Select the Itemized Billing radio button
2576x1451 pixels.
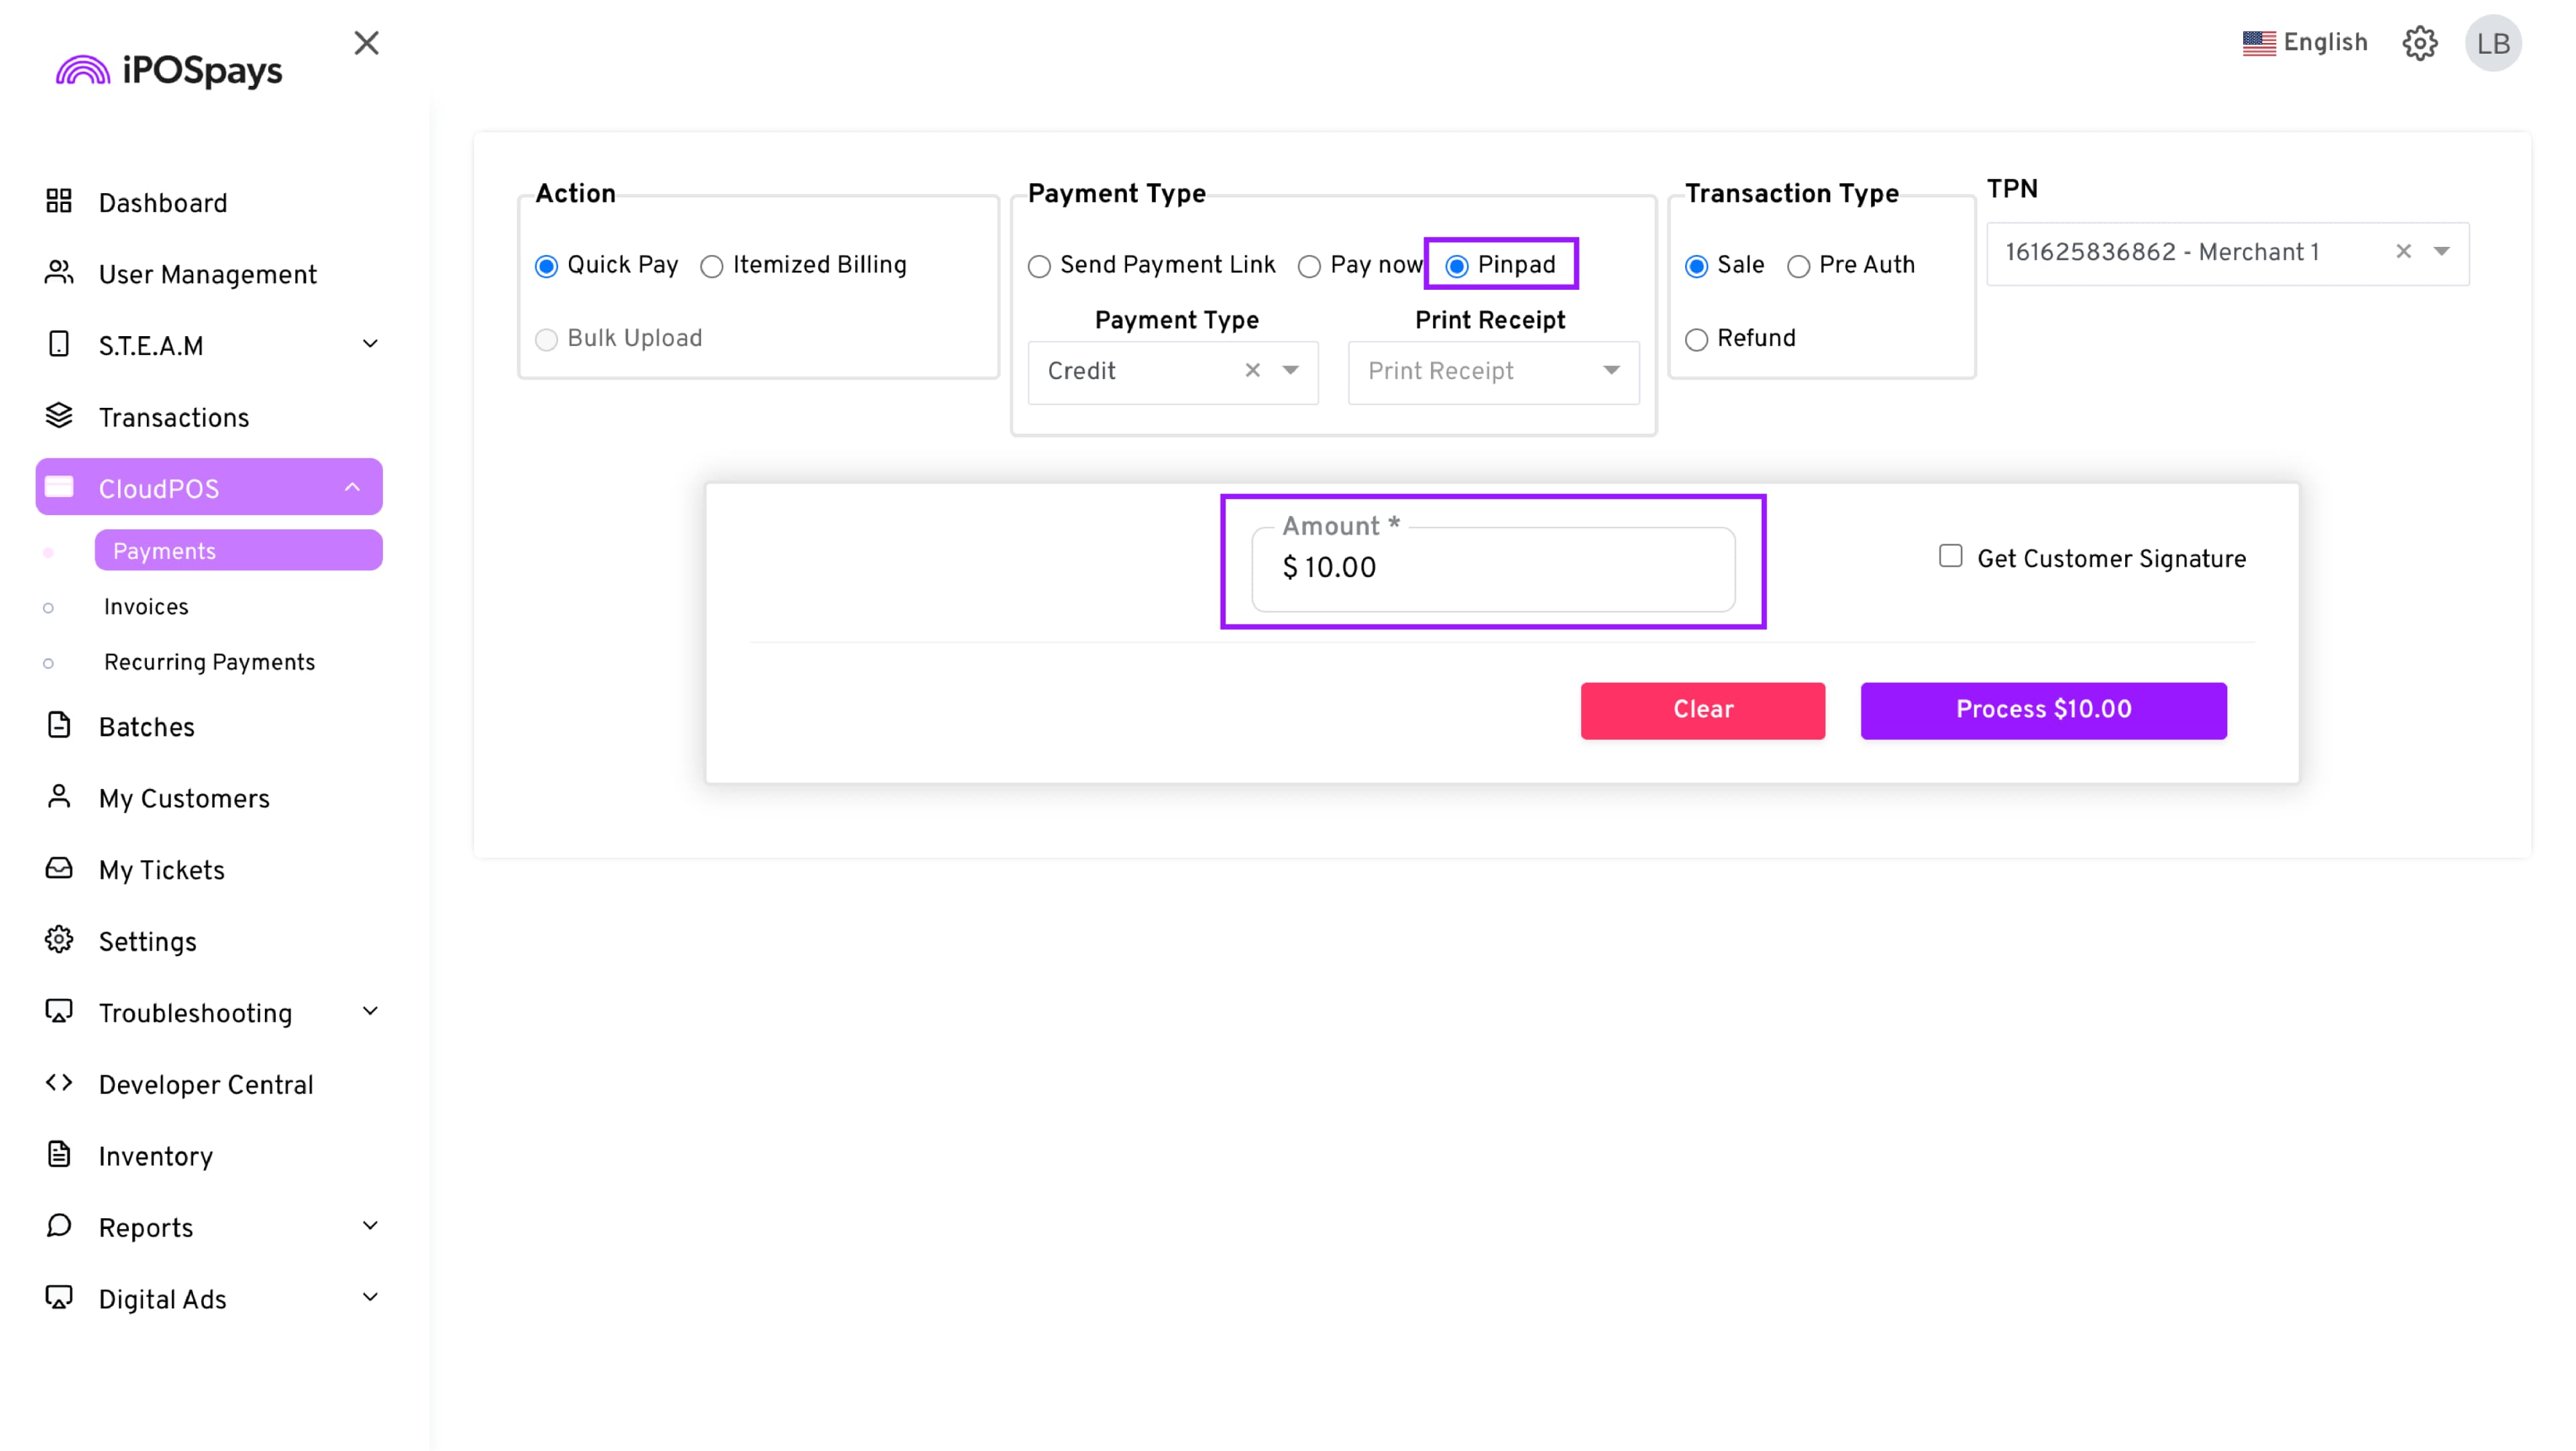[x=711, y=266]
